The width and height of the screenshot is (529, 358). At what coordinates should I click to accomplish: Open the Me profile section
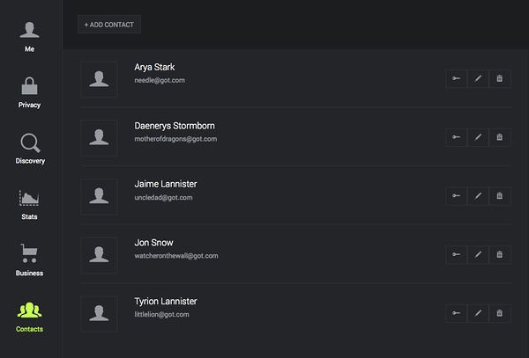(x=29, y=37)
